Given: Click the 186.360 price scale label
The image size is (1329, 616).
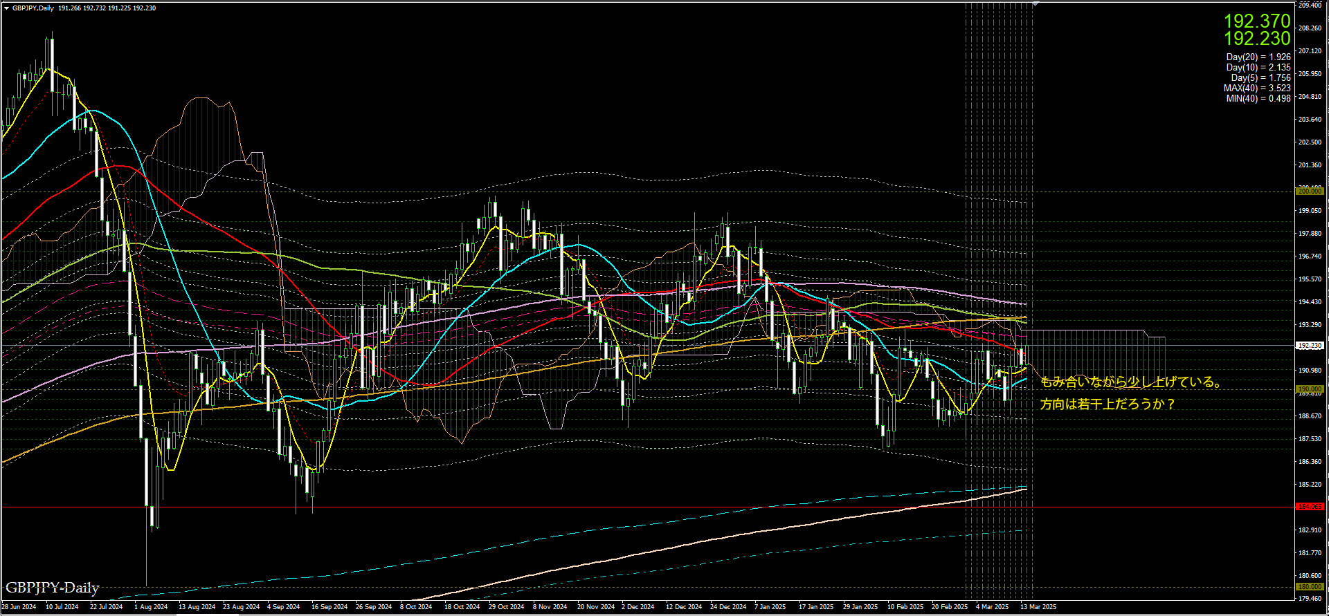Looking at the screenshot, I should (x=1310, y=462).
